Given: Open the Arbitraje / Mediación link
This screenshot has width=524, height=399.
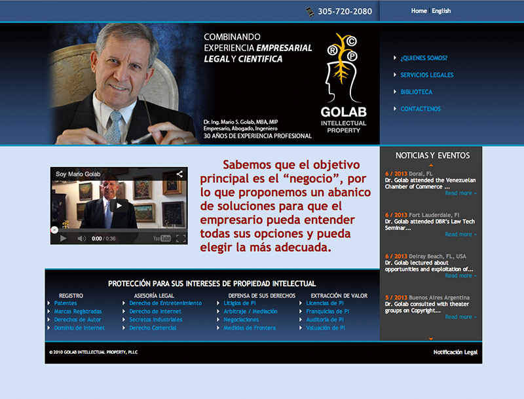Looking at the screenshot, I should 250,311.
